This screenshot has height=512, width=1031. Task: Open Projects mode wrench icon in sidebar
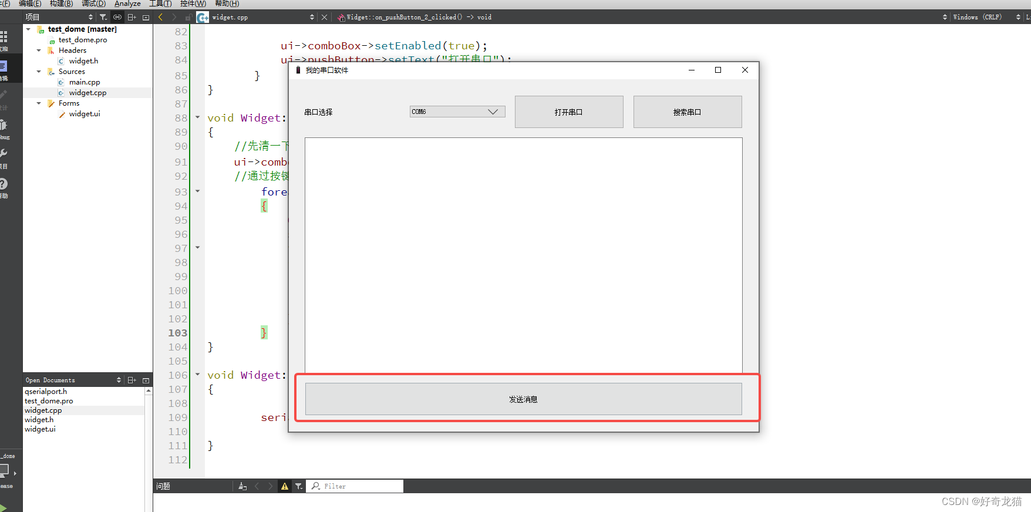(4, 153)
